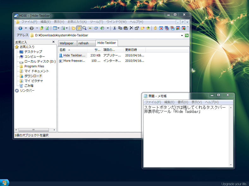Viewport: 249px width, 186px height.
Task: Open view mode dropdown arrow
Action: pyautogui.click(x=58, y=28)
